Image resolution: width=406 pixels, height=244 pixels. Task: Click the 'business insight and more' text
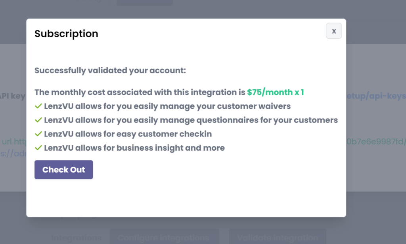coord(134,148)
